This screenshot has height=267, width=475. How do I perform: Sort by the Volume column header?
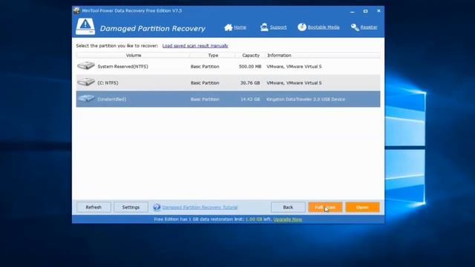pos(134,56)
